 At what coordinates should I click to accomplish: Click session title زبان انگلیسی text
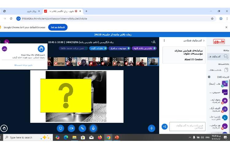(81, 42)
